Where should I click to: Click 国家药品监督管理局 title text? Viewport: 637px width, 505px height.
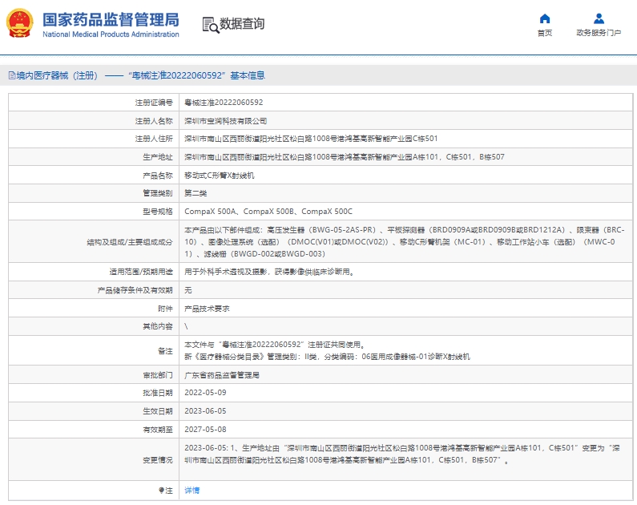point(111,19)
